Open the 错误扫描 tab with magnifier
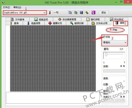This screenshot has height=108, width=132. pos(77,23)
